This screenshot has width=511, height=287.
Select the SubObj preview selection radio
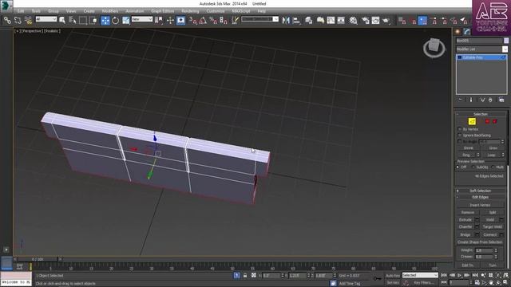(473, 167)
